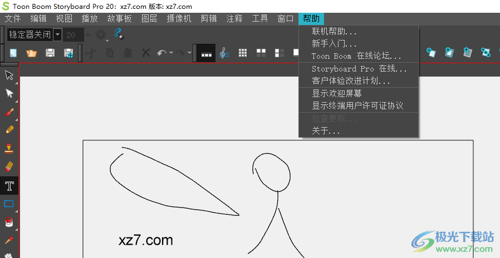Switch to the treble clef workspace
The width and height of the screenshot is (500, 258).
[x=224, y=53]
